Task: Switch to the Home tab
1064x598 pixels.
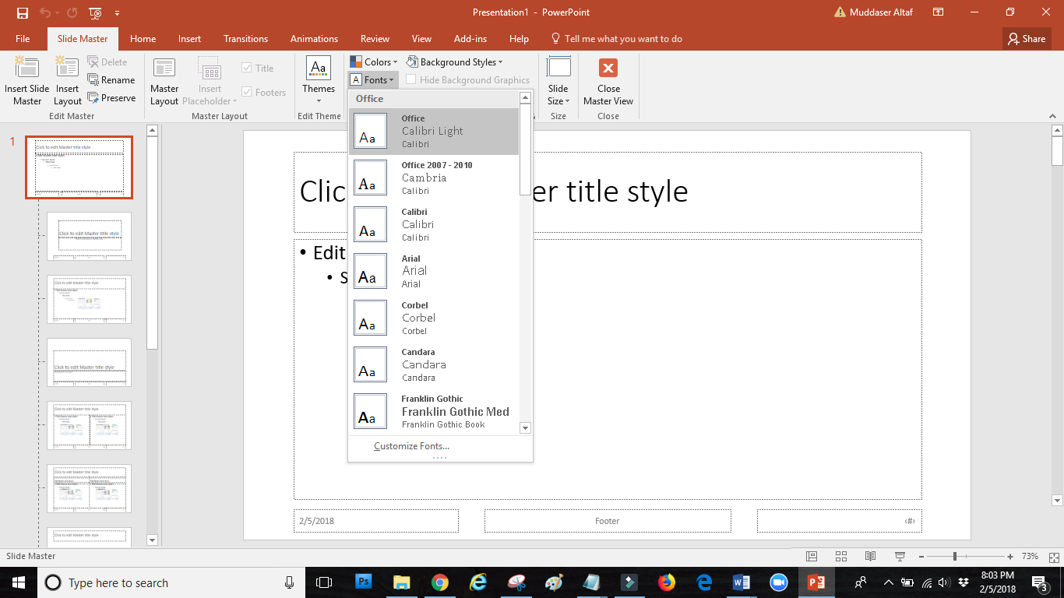Action: (143, 39)
